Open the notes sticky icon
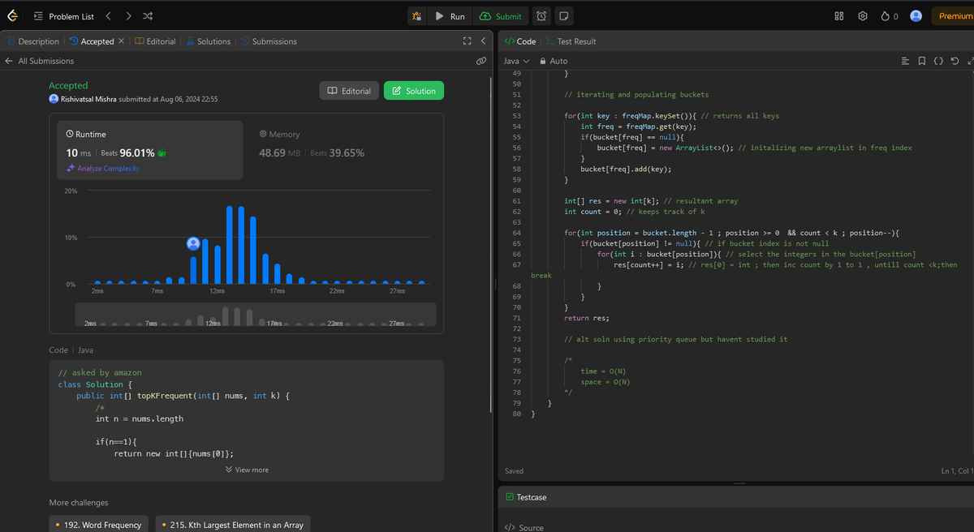Image resolution: width=974 pixels, height=532 pixels. 564,16
